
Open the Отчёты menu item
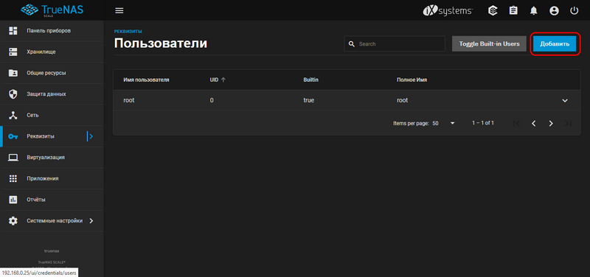click(52, 200)
